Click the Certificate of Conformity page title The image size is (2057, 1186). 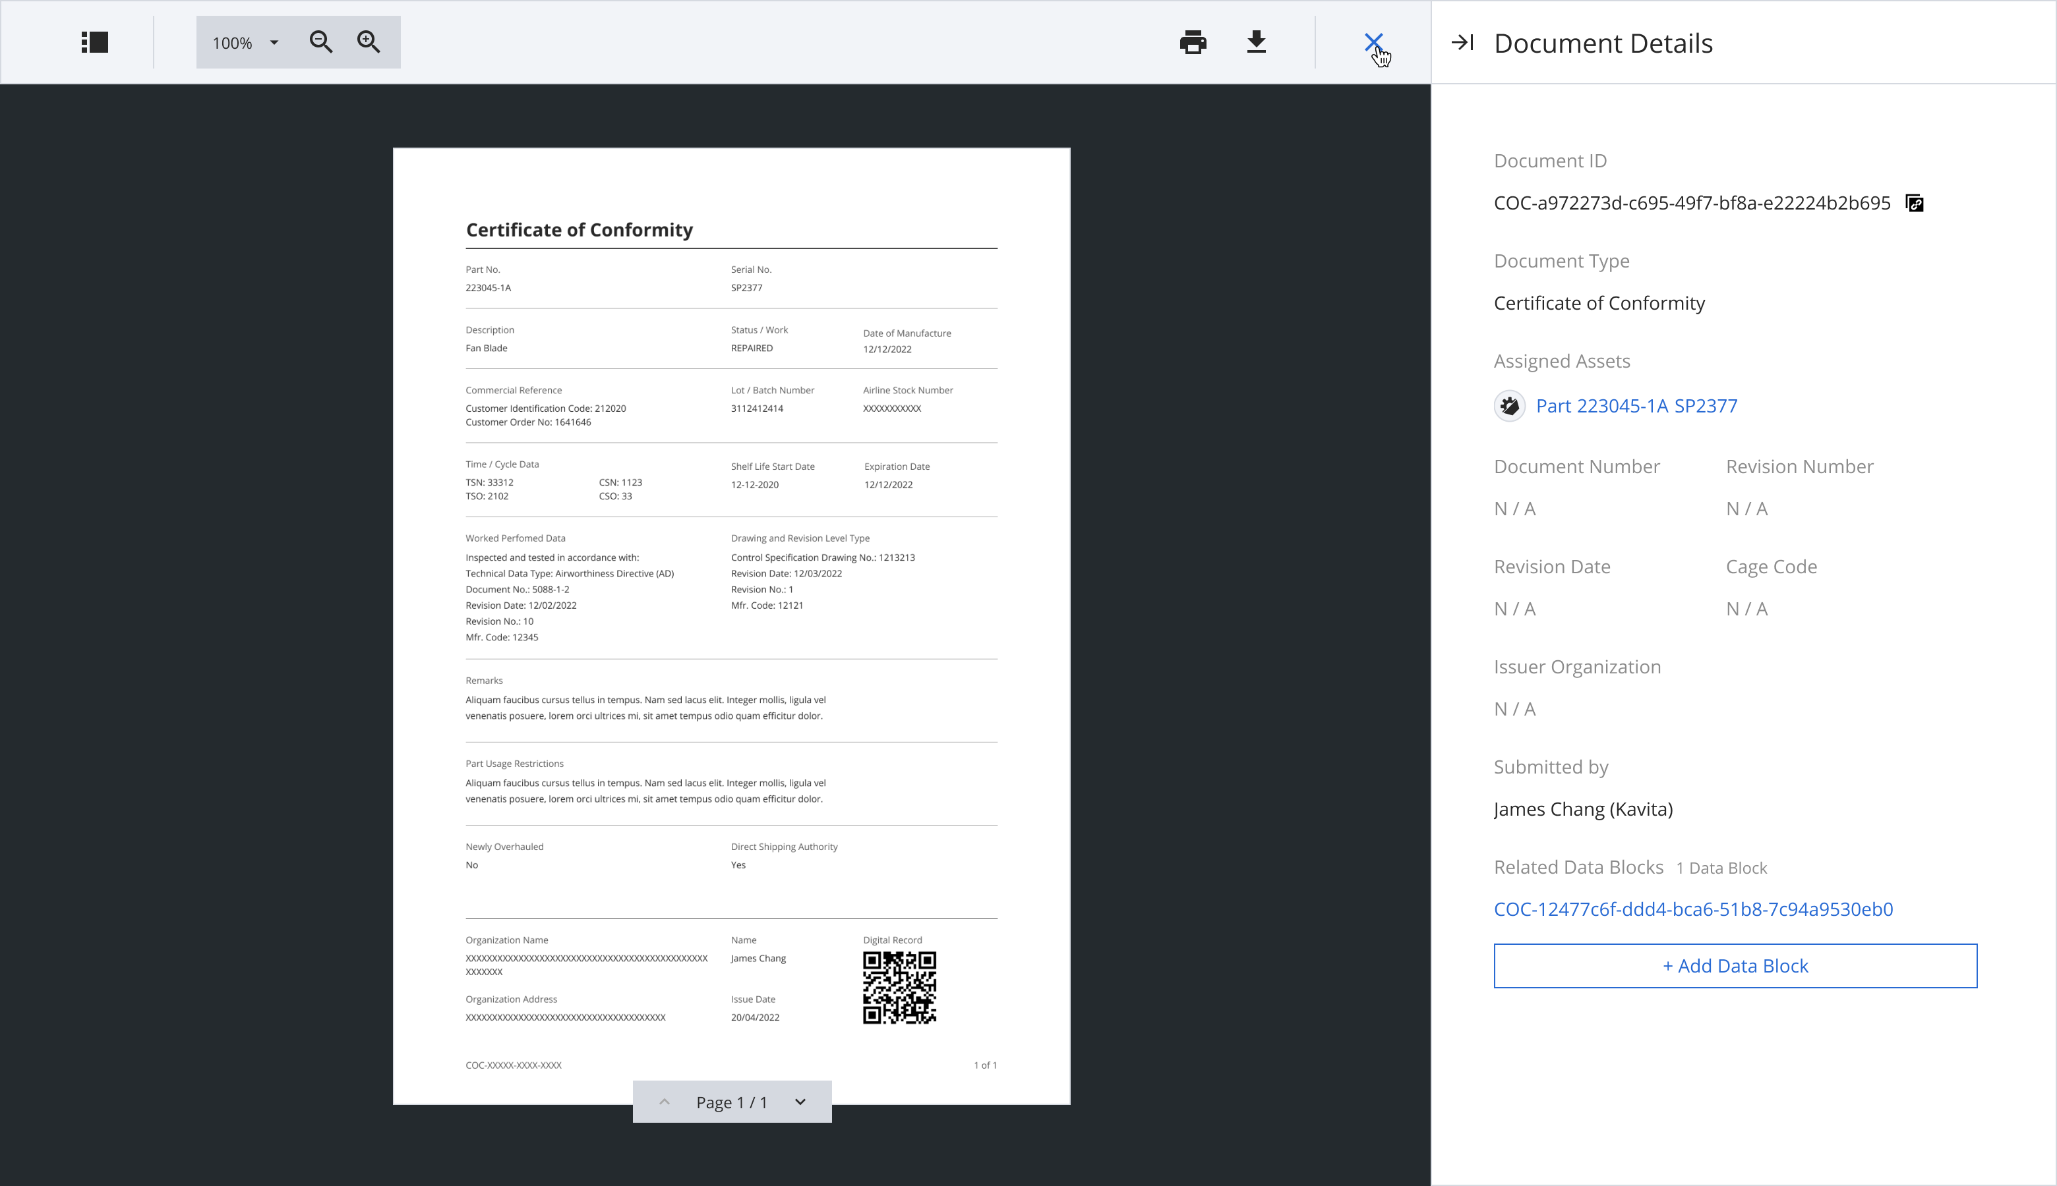[x=580, y=230]
